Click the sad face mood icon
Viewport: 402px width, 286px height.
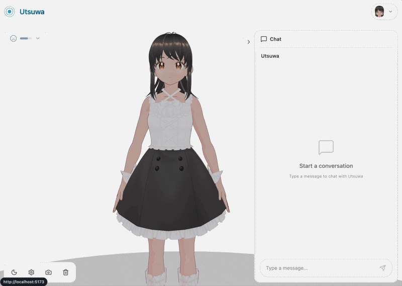[14, 38]
